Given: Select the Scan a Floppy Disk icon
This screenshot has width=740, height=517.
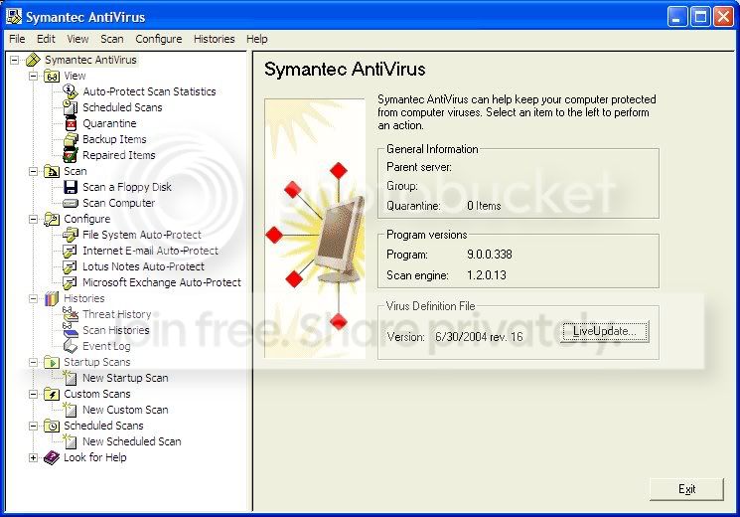Looking at the screenshot, I should [71, 187].
